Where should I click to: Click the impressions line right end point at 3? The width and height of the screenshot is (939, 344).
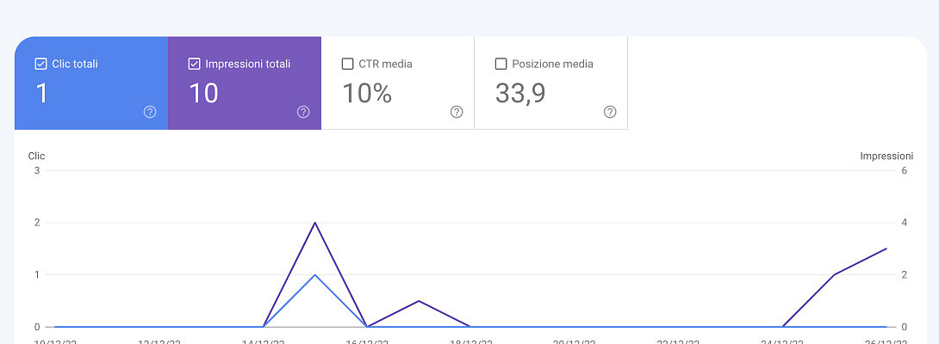click(886, 249)
